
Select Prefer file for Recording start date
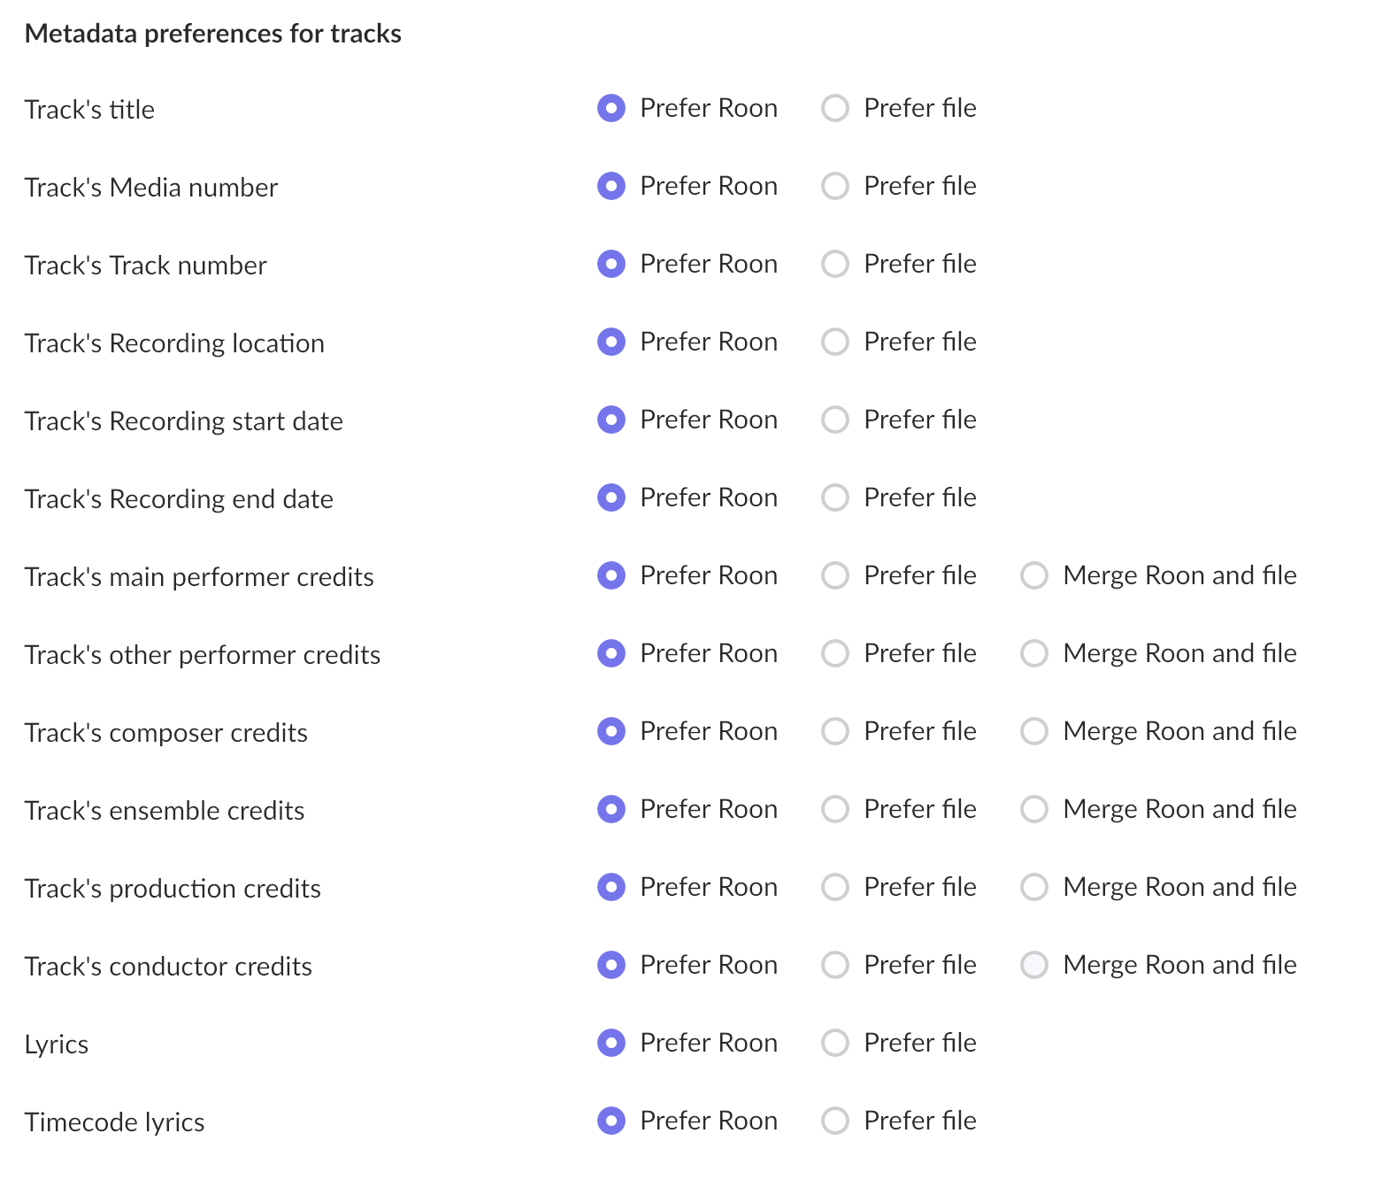tap(835, 420)
